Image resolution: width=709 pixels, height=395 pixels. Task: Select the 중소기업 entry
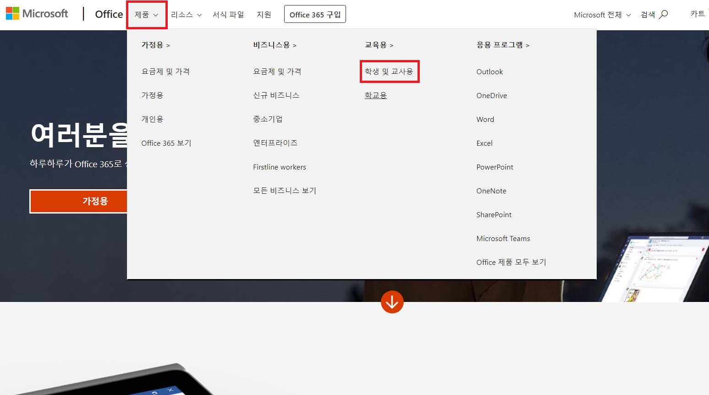268,119
